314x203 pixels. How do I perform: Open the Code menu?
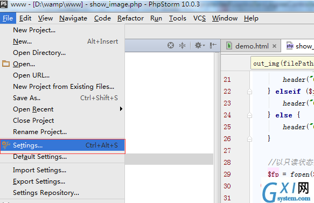[102, 18]
